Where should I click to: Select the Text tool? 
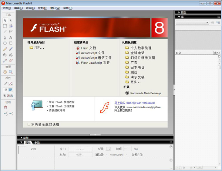[x=11, y=37]
